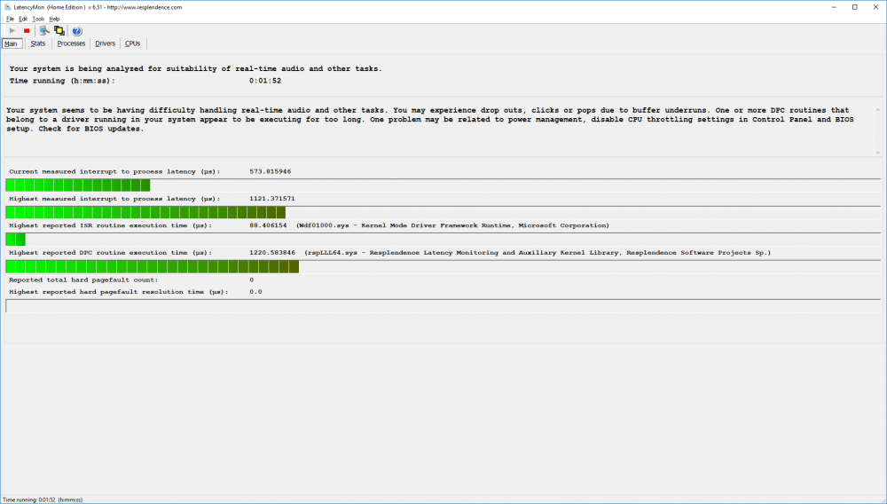Click the 'Highest reported hard pagefault resolution time' label

119,292
